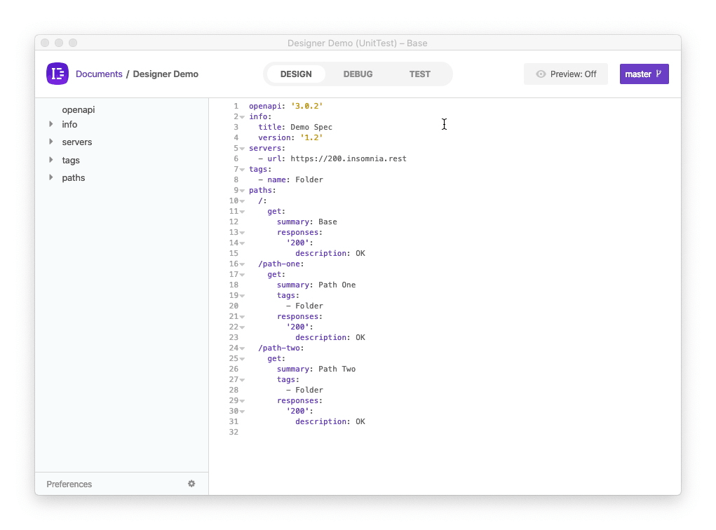
Task: Switch to the DESIGN tab
Action: 296,74
